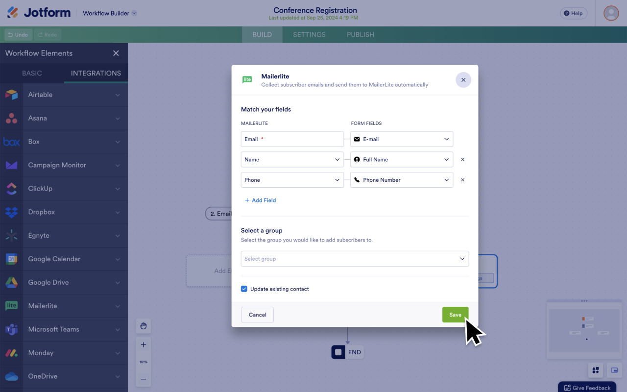Switch to the BASIC tab
The image size is (627, 392).
pos(32,73)
